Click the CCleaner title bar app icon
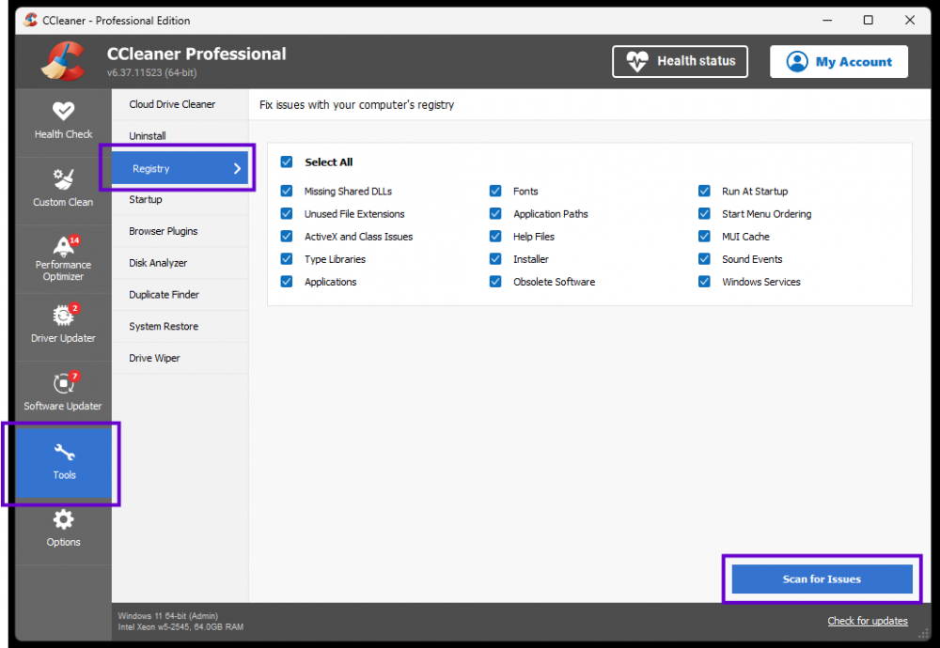Viewport: 940px width, 648px height. [30, 20]
